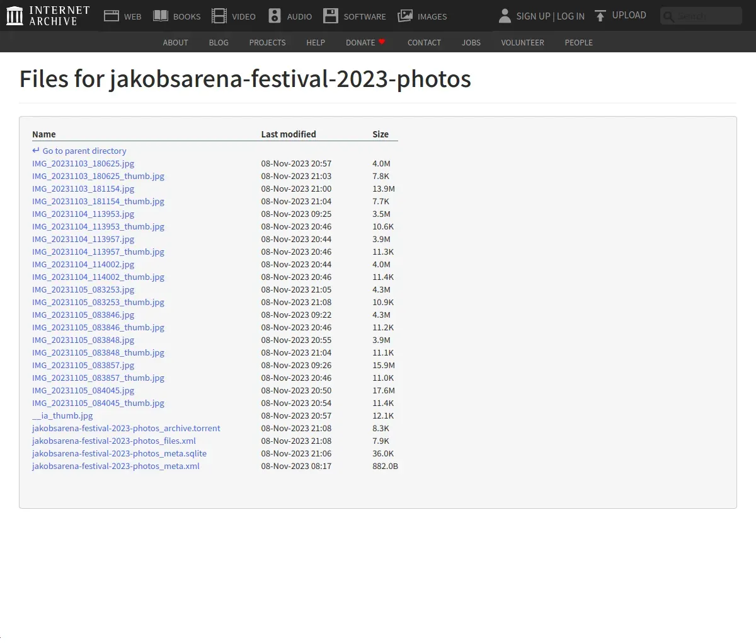
Task: Open IMG_20231105_083848_thumb.jpg file
Action: (98, 352)
